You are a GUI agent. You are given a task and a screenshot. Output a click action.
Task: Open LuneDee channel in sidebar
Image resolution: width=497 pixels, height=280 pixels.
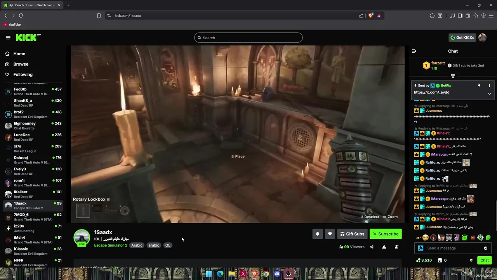coord(33,137)
